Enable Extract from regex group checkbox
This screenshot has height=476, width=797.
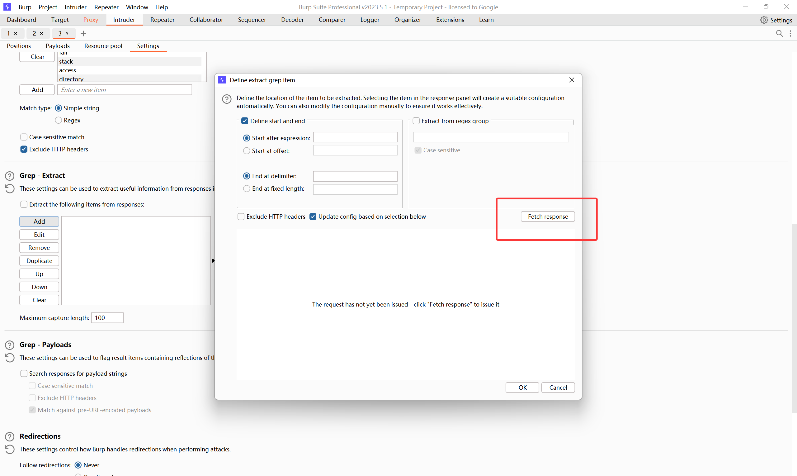click(416, 121)
